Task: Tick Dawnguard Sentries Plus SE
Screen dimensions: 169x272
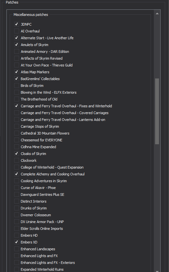Action: (x=16, y=195)
